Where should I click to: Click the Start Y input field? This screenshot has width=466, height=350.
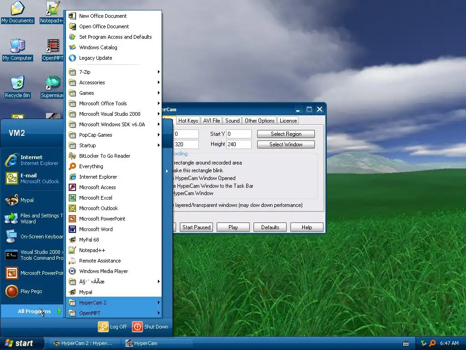[x=239, y=134]
